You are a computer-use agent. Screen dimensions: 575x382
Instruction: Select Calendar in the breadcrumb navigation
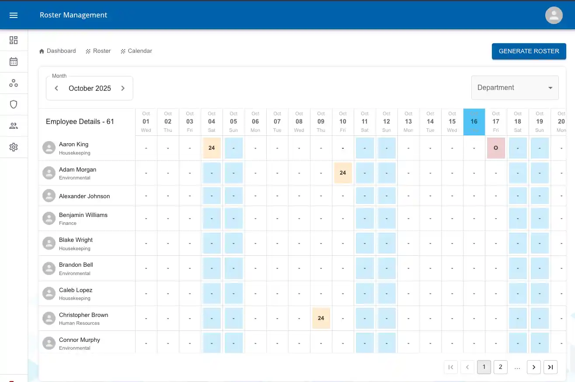[x=140, y=51]
